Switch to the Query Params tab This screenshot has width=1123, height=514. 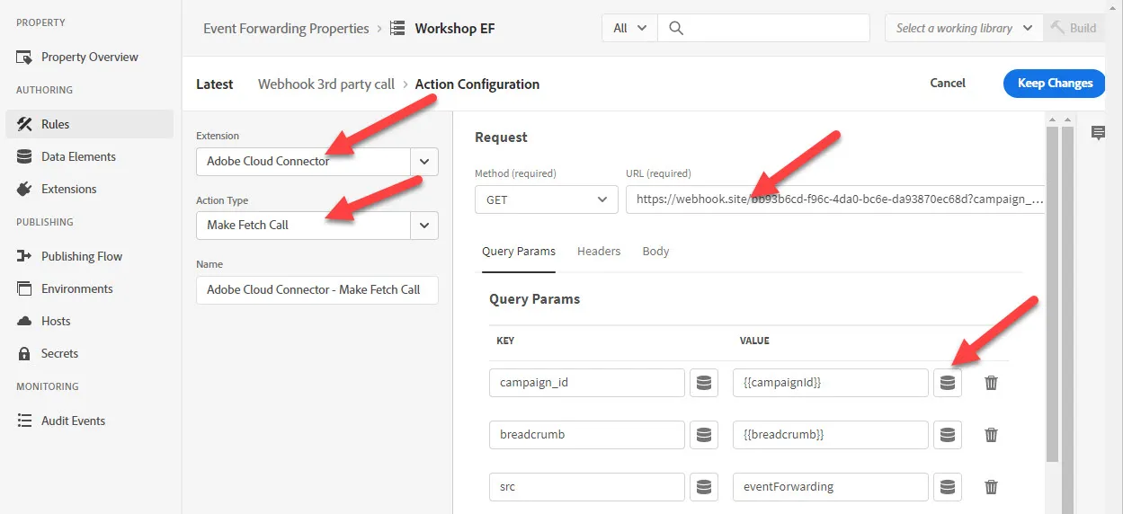pyautogui.click(x=519, y=252)
